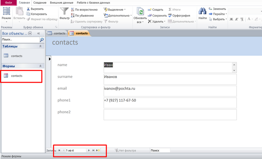Image resolution: width=262 pixels, height=159 pixels.
Task: Jump to the last record
Action: click(93, 150)
